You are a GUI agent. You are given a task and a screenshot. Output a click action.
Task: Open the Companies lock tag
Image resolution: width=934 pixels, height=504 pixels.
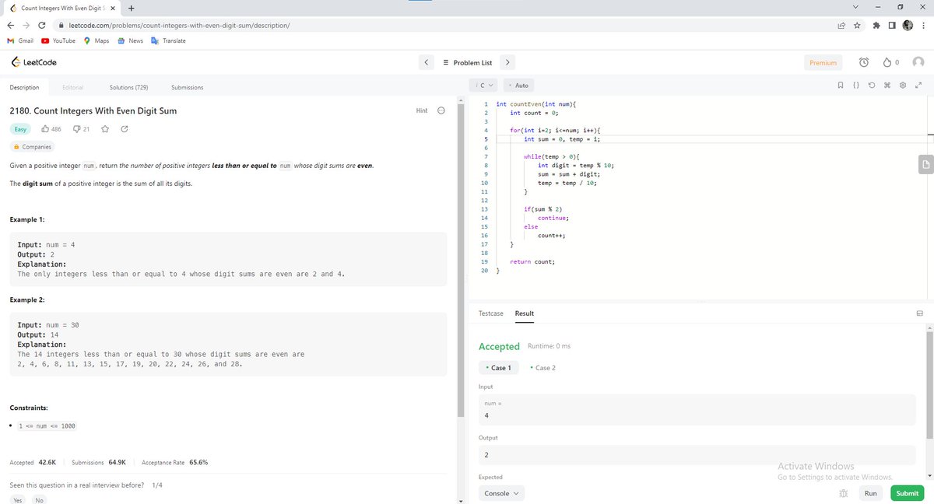[33, 147]
